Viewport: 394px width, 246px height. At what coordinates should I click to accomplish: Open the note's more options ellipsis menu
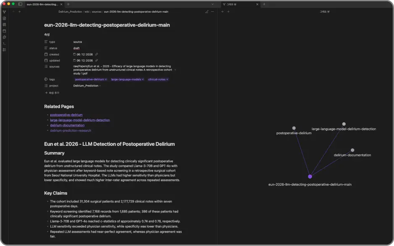[213, 12]
